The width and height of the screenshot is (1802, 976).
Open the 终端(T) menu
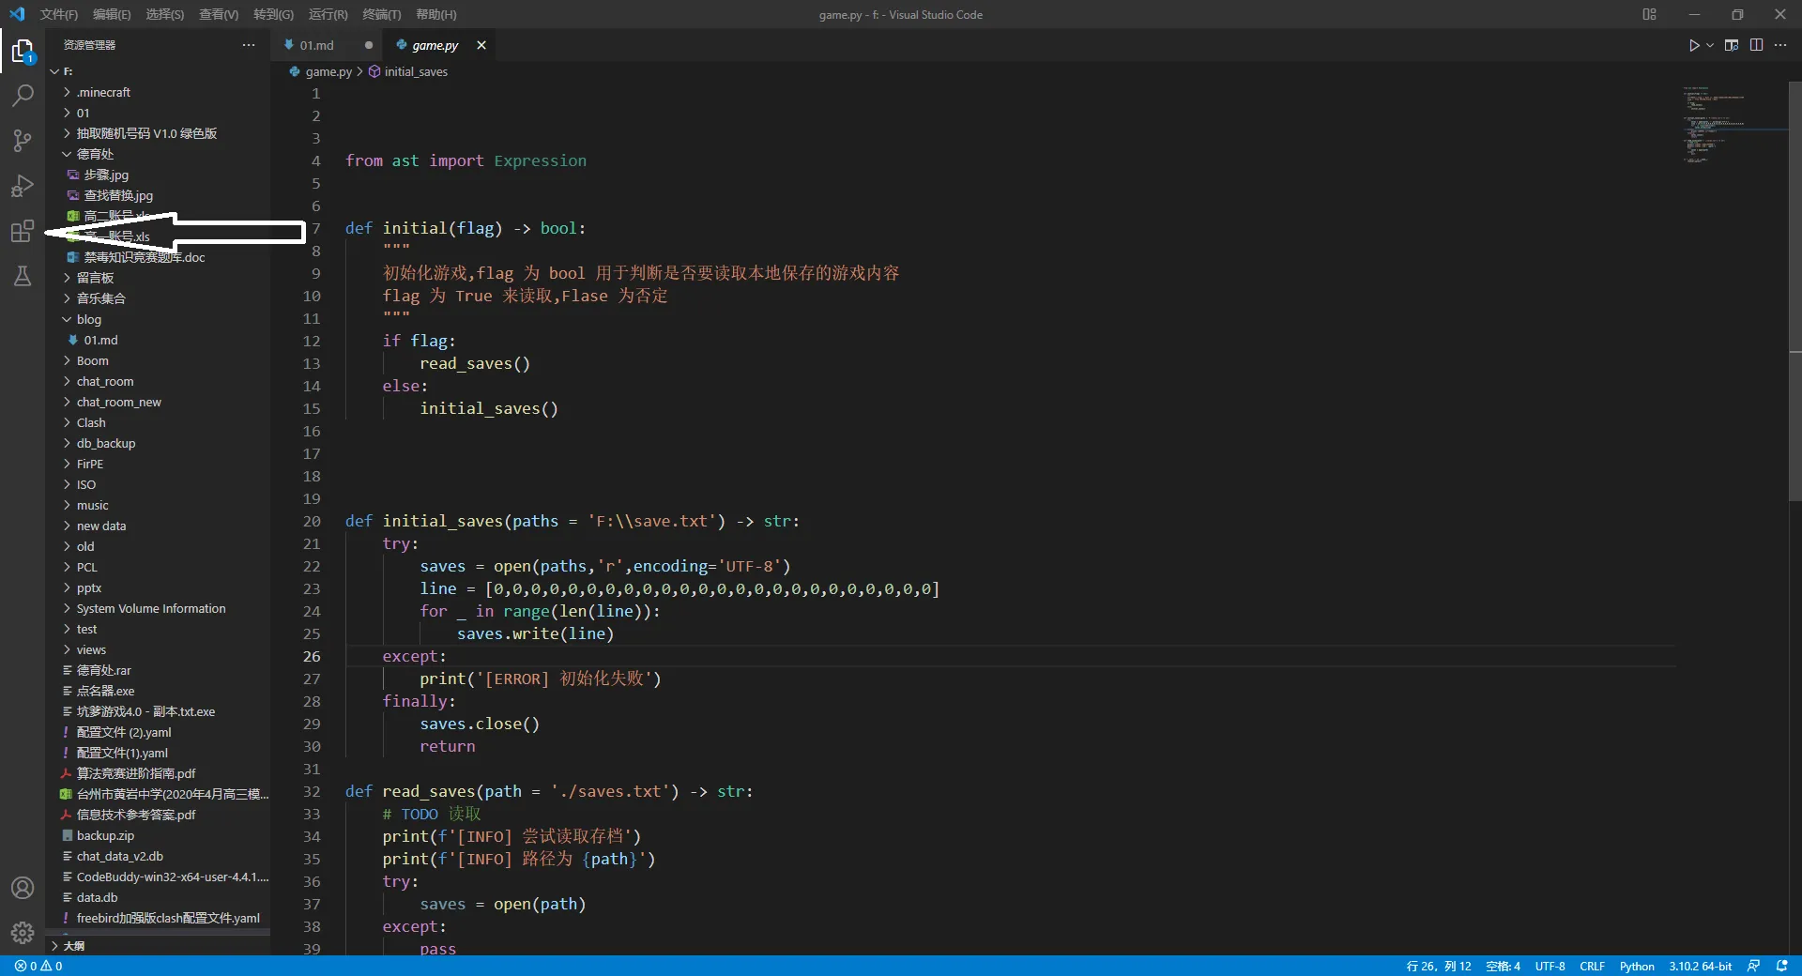pos(382,14)
